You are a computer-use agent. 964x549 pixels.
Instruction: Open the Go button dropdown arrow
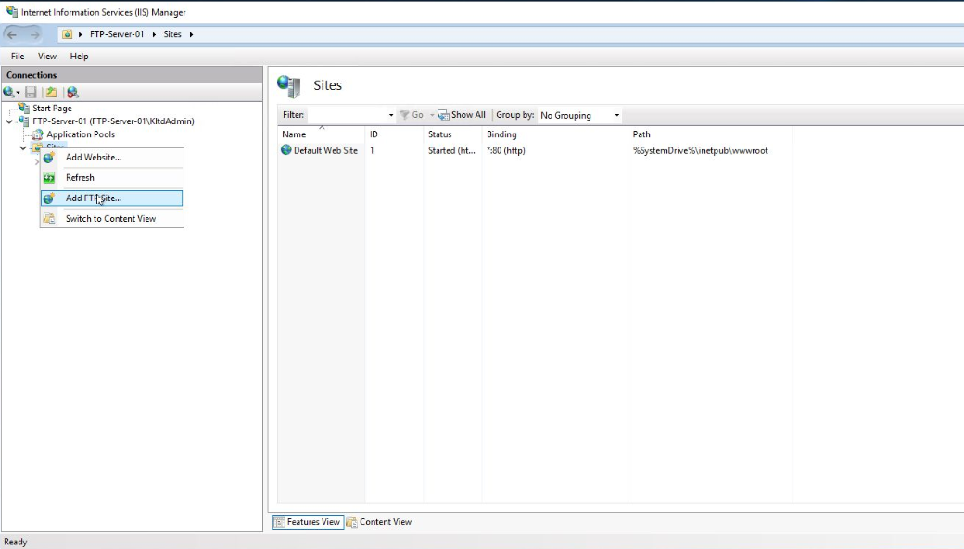point(432,115)
